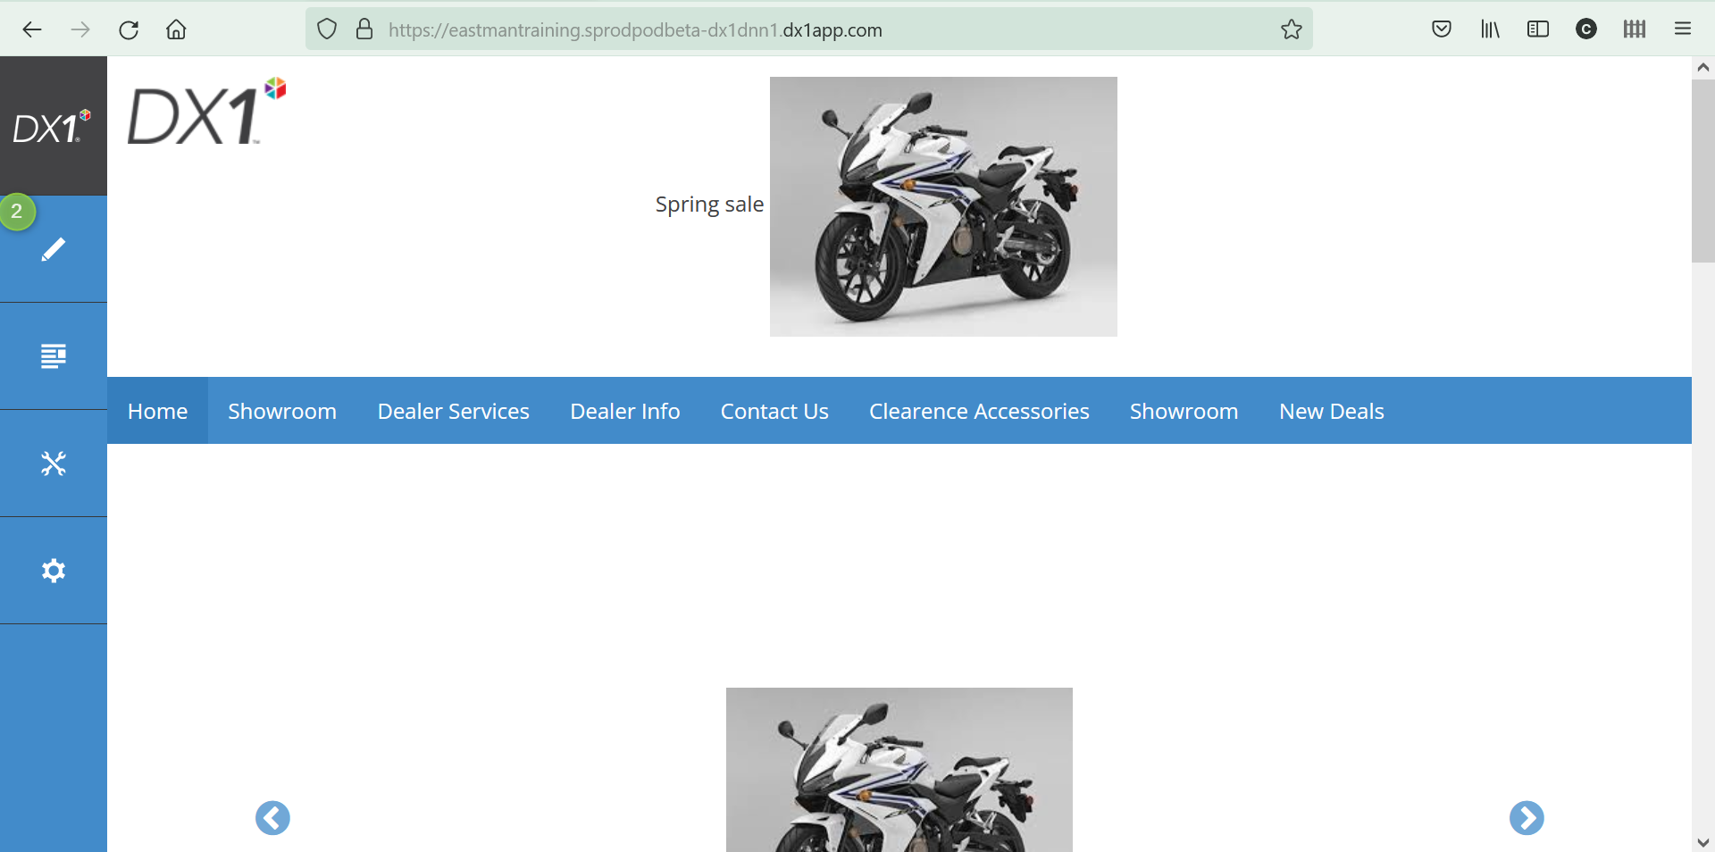Click the green notification badge showing 2

[17, 212]
